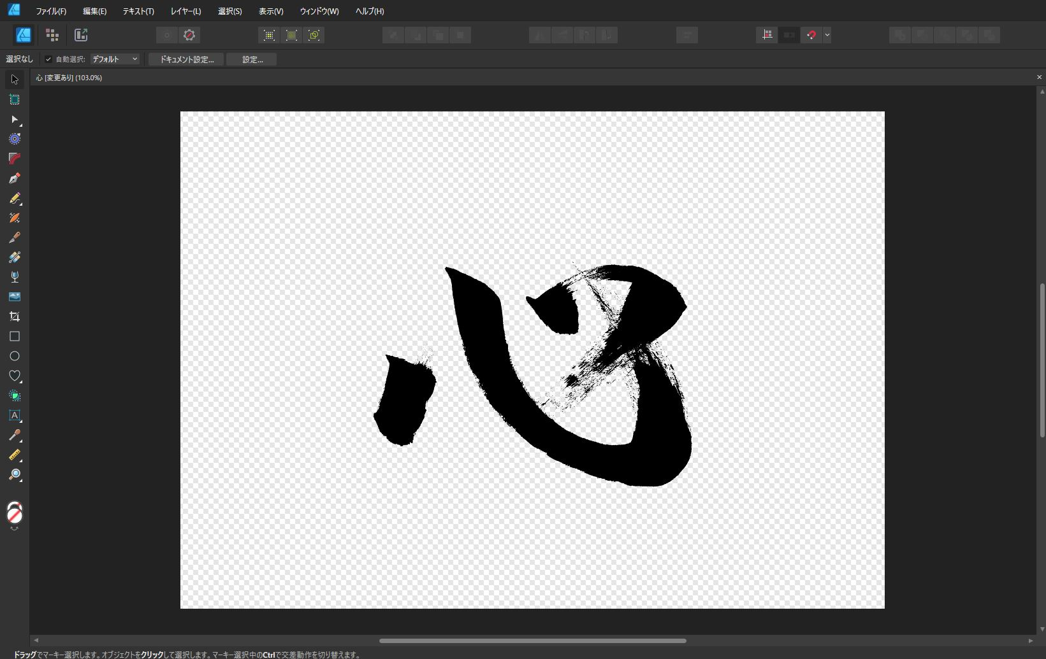
Task: Click the horizontal scrollbar thumb
Action: 533,641
